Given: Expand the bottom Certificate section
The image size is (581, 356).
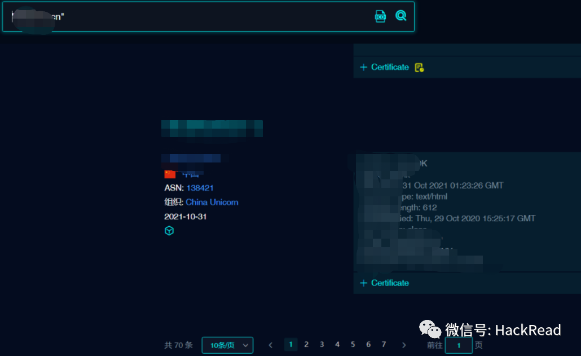Looking at the screenshot, I should tap(384, 283).
